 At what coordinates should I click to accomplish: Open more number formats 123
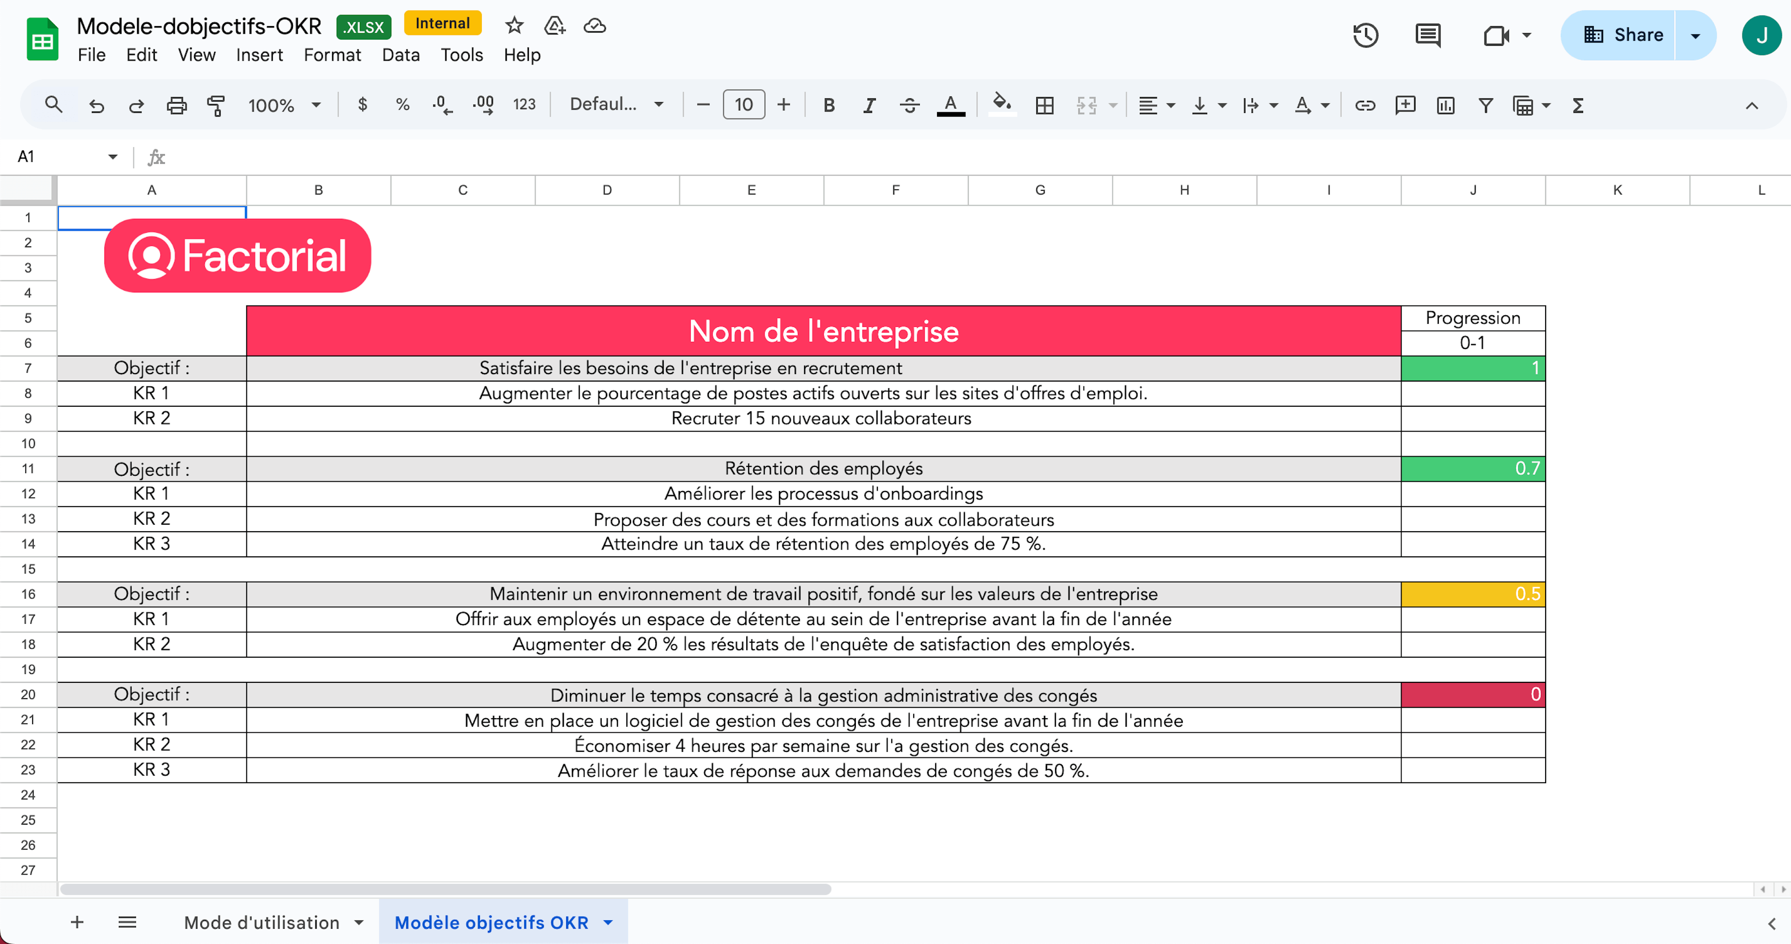[x=524, y=105]
